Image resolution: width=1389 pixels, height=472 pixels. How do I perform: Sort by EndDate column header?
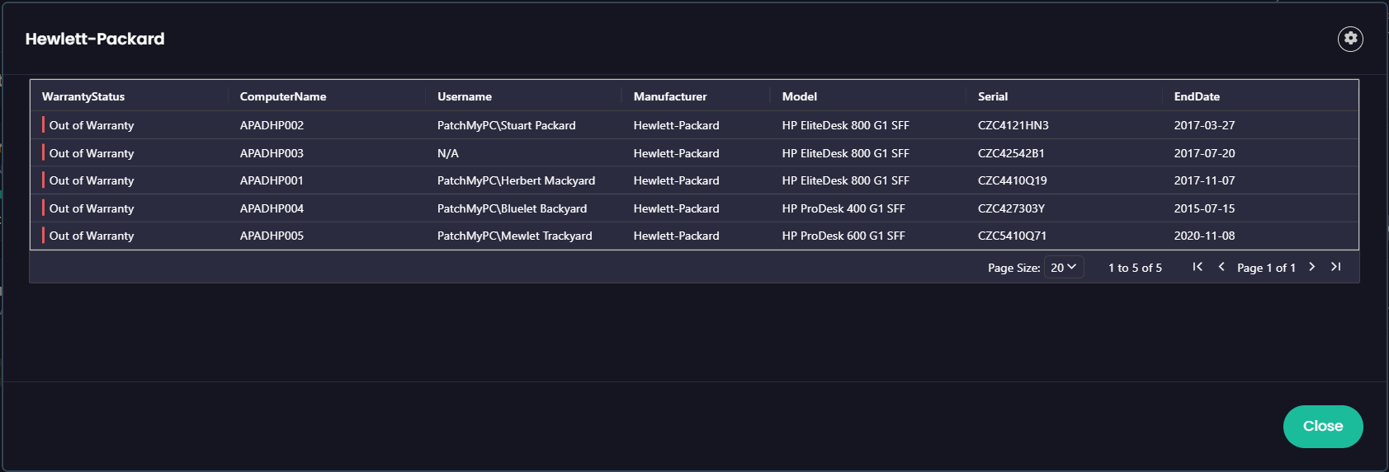pos(1197,96)
